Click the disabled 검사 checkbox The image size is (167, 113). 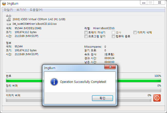[x=113, y=32]
